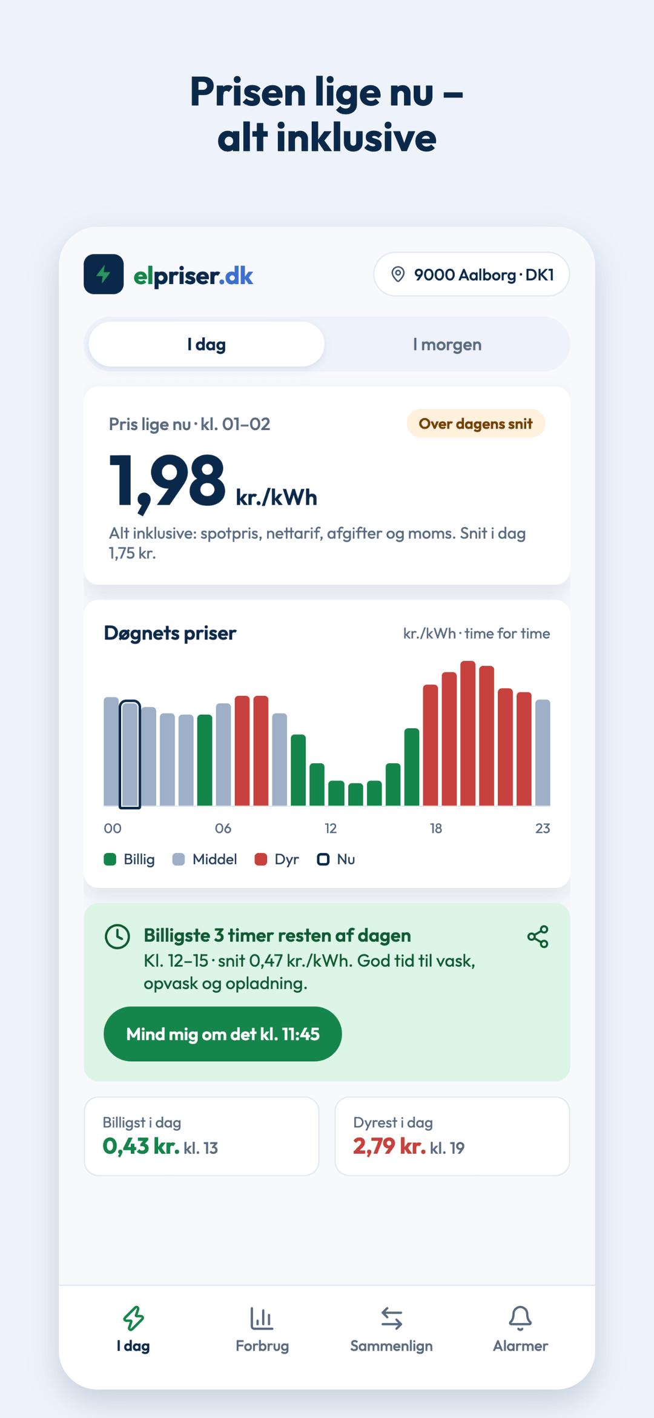Open the Dyrest i dag card
Image resolution: width=654 pixels, height=1418 pixels.
452,1136
